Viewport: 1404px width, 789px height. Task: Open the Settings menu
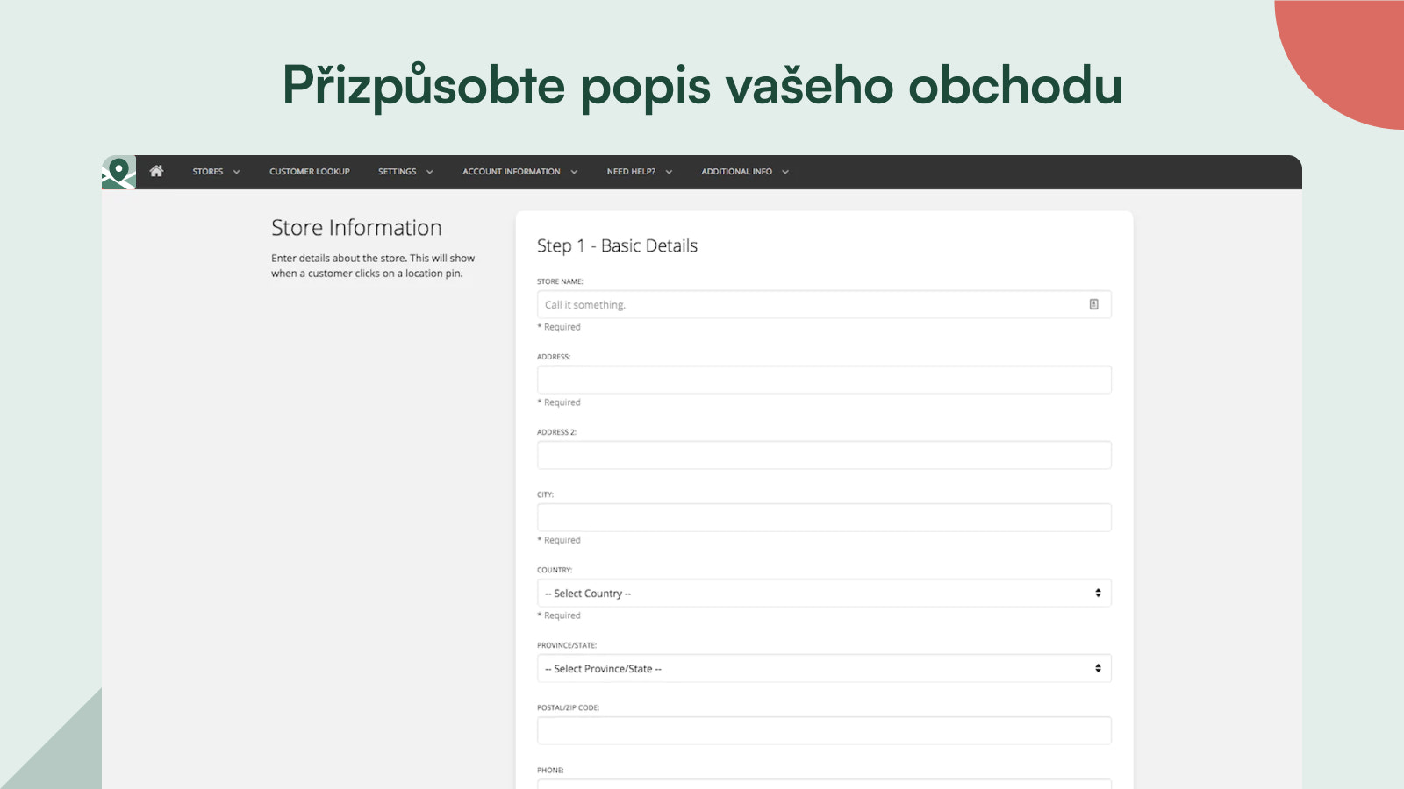coord(397,172)
